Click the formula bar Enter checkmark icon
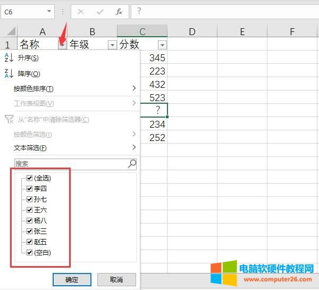The height and width of the screenshot is (290, 319). coord(100,12)
